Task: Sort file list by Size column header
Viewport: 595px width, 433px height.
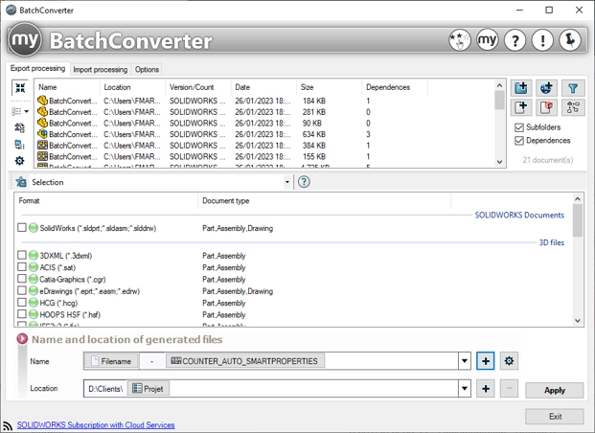Action: pos(329,87)
